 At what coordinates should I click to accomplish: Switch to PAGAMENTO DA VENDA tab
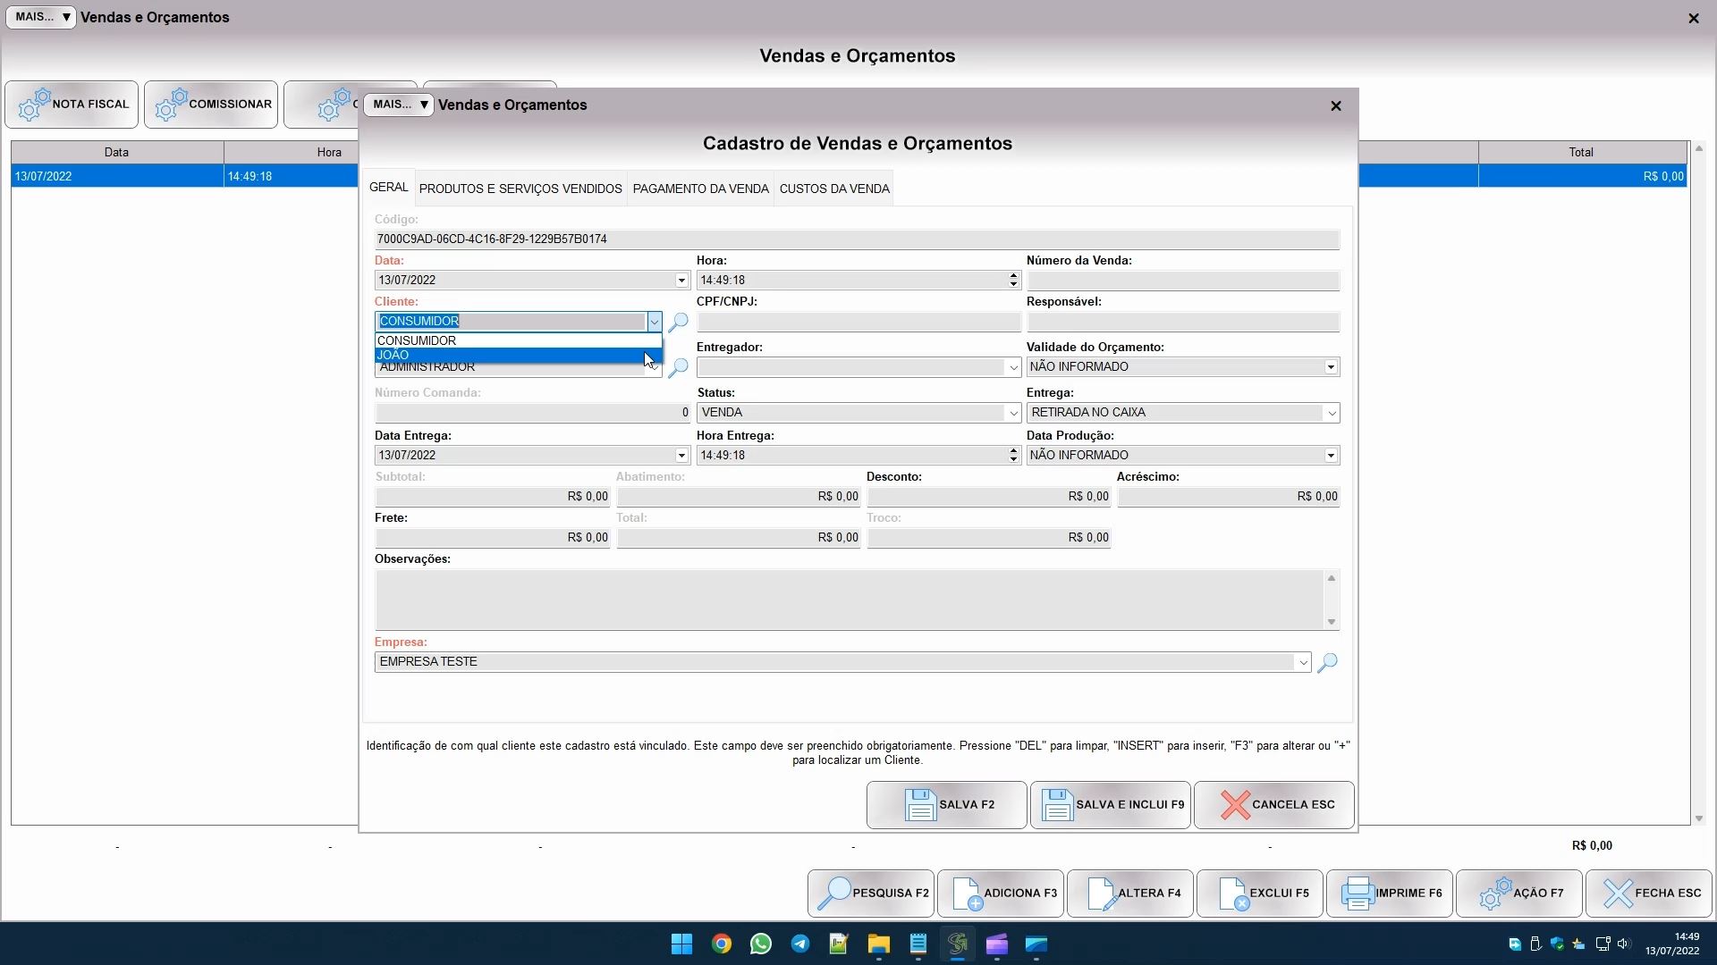coord(700,189)
